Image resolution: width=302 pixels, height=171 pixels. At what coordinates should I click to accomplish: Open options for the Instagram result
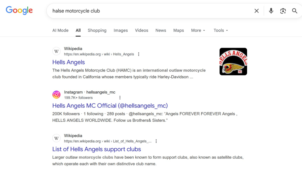coord(120,98)
